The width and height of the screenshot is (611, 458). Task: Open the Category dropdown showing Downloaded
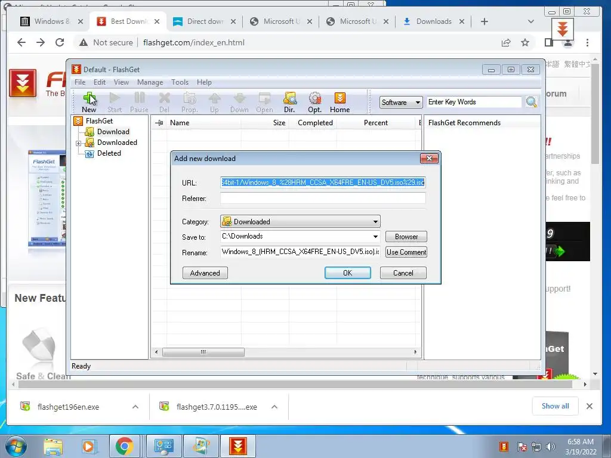pos(300,222)
